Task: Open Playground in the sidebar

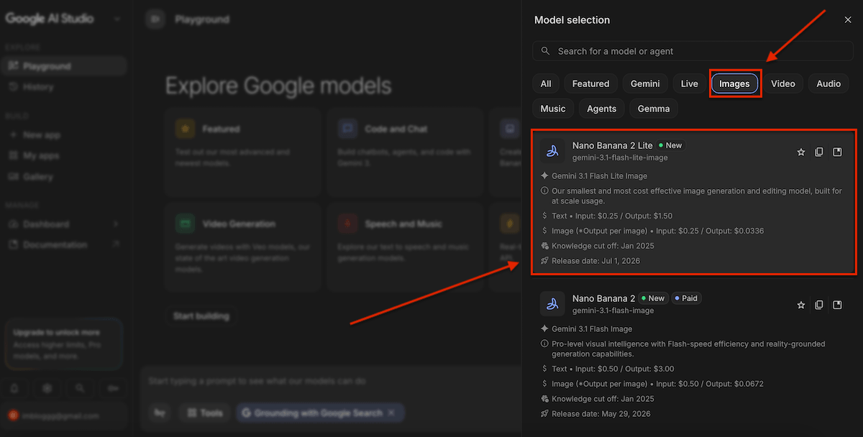Action: point(65,66)
